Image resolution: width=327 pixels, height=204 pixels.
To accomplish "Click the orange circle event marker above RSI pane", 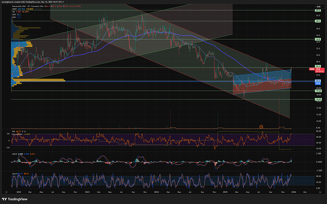I will click(x=261, y=126).
